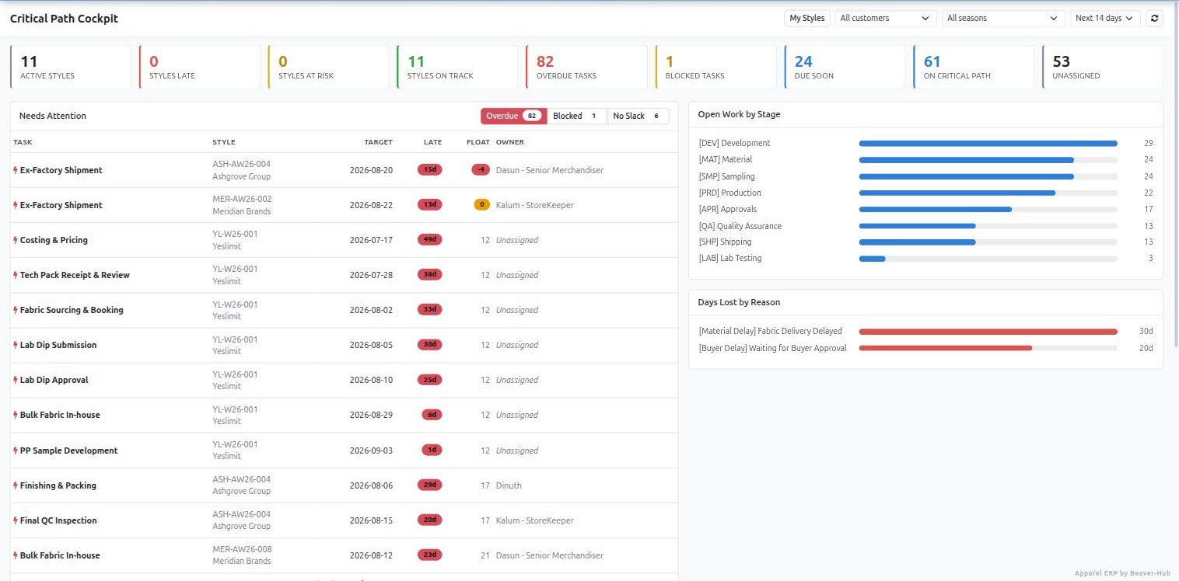Toggle the My Styles filter
1179x581 pixels.
[x=807, y=18]
